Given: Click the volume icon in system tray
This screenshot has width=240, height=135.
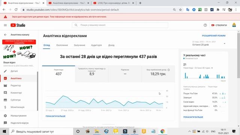Looking at the screenshot, I should 207,131.
